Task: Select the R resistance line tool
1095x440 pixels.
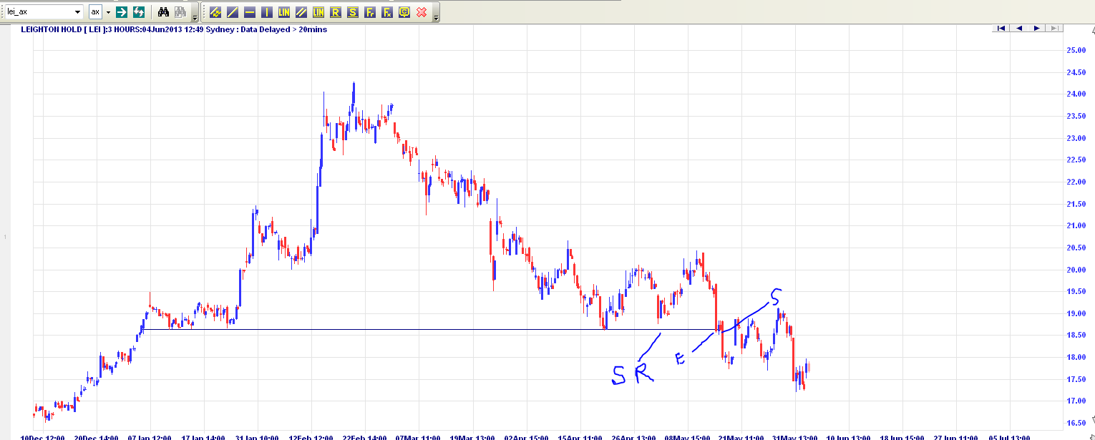Action: [x=336, y=12]
